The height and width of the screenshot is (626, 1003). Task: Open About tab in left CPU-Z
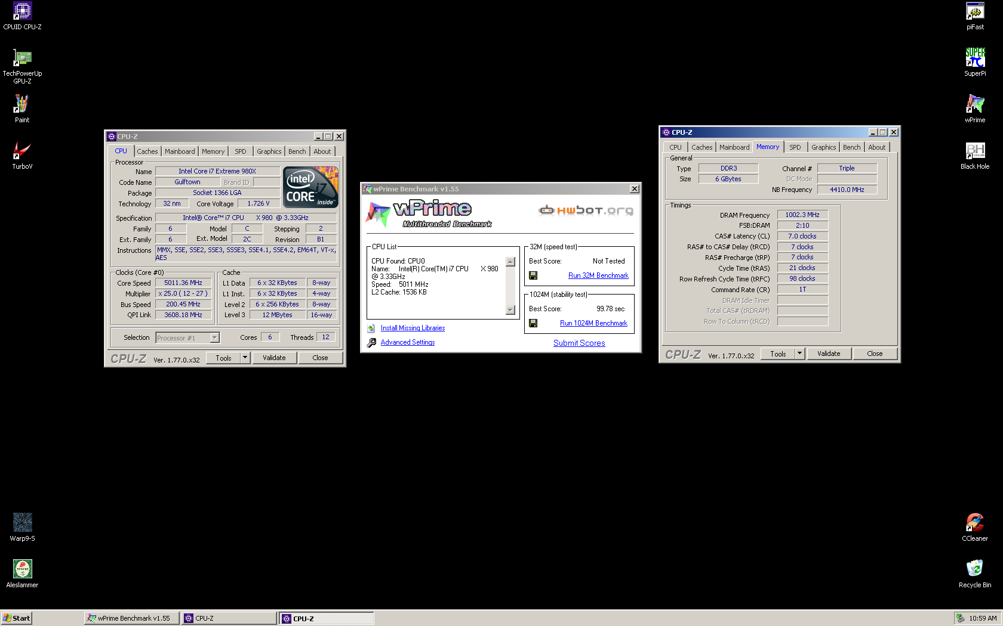point(322,151)
